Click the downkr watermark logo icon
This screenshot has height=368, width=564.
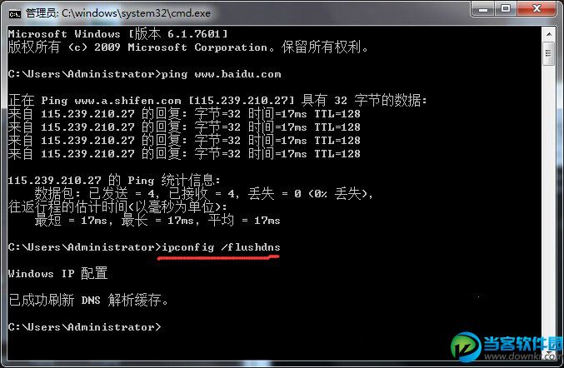tap(467, 346)
